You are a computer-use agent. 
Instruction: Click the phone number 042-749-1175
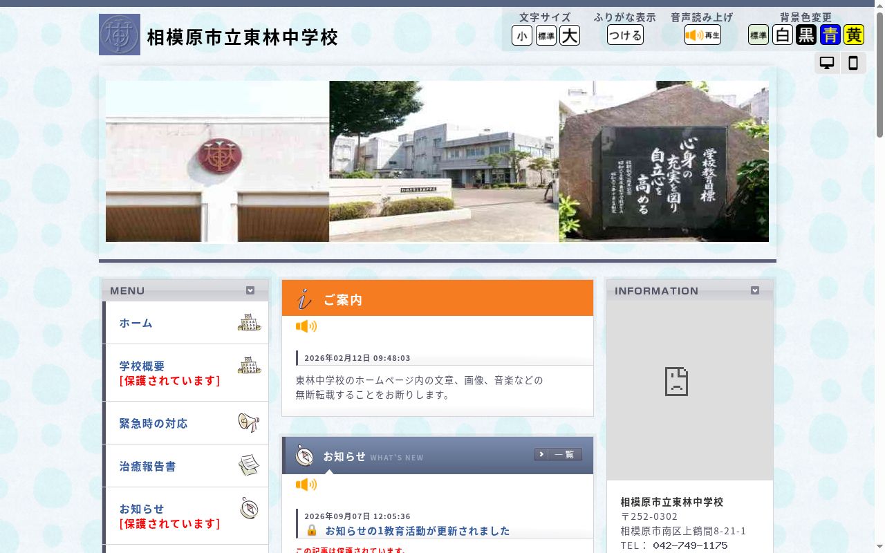coord(690,545)
